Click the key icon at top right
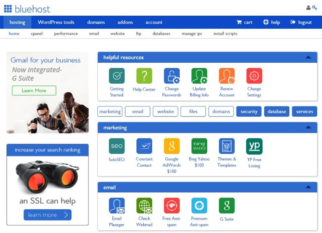The image size is (322, 233). [x=315, y=8]
